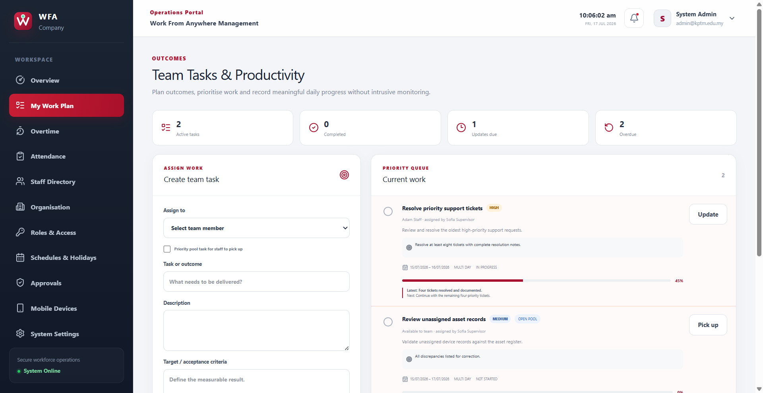Screen dimensions: 763x393
Task: Click the Current work count 2
Action: (723, 175)
